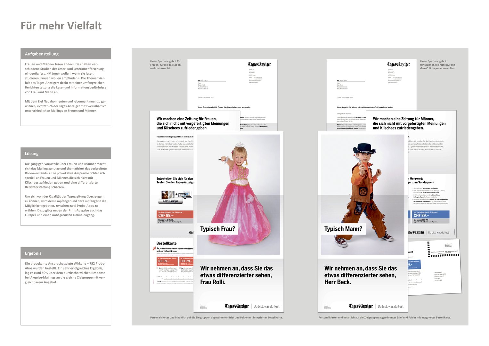Click the headline ending with "Frau Rolli."
This screenshot has height=346, width=489.
coord(236,275)
